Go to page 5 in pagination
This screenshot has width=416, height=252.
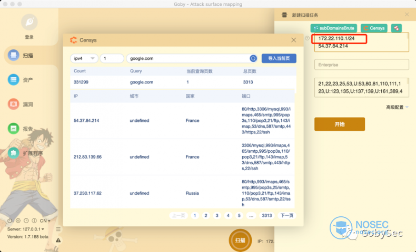click(x=239, y=215)
